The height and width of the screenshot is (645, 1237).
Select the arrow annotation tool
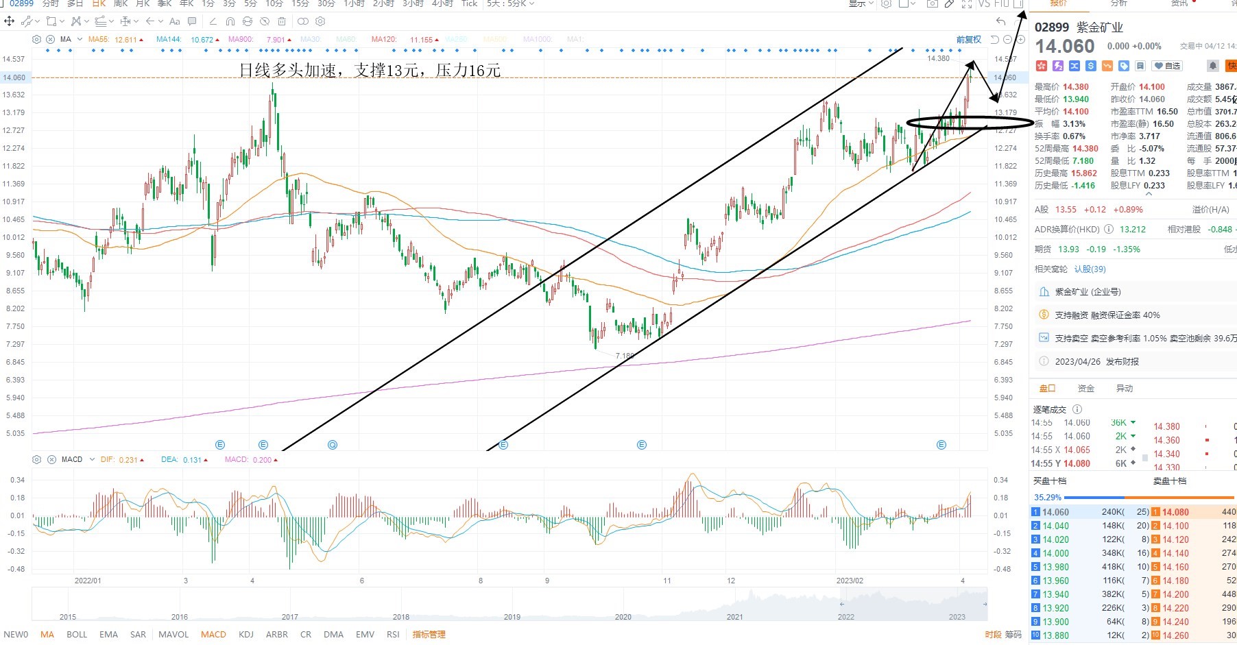coord(150,21)
